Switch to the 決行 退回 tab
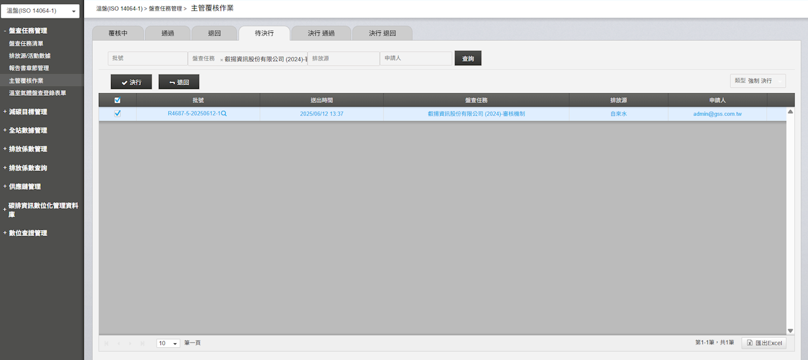The height and width of the screenshot is (360, 808). [x=382, y=33]
